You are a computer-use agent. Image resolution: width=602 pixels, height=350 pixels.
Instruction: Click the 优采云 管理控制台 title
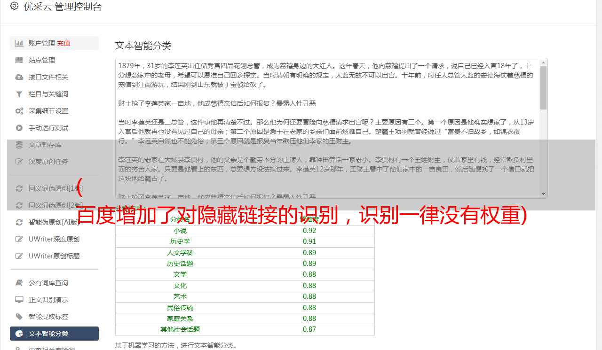(x=63, y=7)
